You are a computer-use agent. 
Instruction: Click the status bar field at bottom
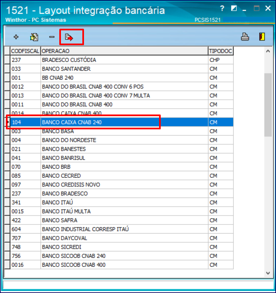(138, 285)
